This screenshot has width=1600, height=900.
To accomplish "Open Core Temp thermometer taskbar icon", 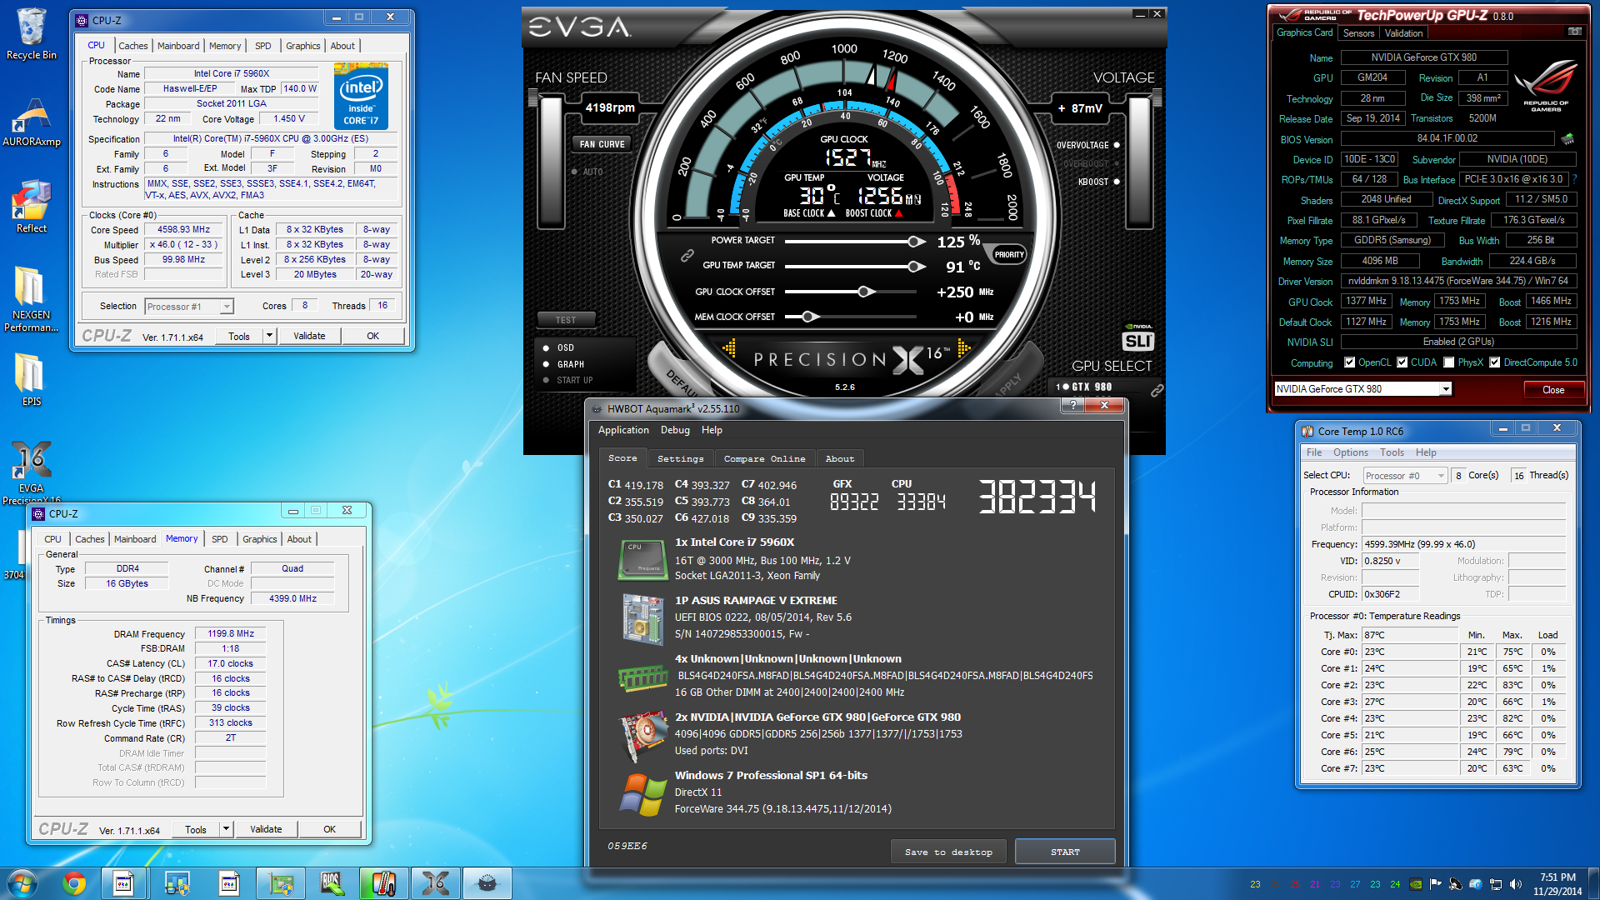I will (x=383, y=883).
